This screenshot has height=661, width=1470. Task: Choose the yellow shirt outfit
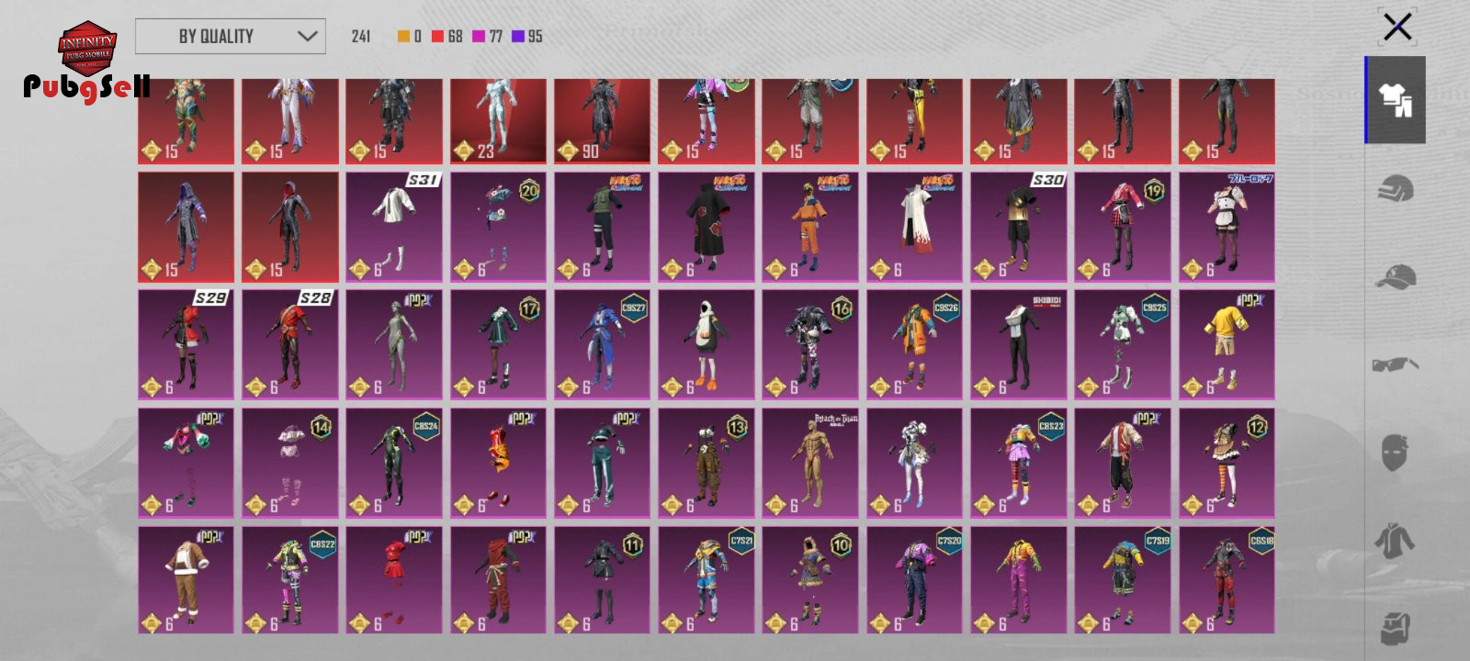pos(1227,345)
